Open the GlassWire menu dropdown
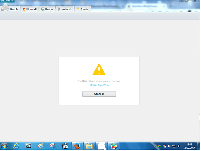The image size is (201, 151). (x=7, y=2)
